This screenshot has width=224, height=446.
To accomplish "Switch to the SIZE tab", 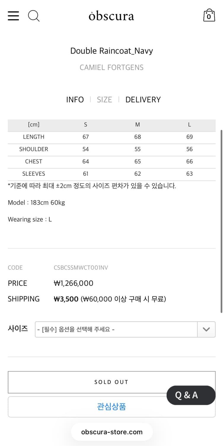I will (x=104, y=100).
